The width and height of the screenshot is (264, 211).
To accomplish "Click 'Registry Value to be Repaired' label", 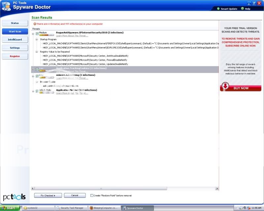I will pos(55,52).
